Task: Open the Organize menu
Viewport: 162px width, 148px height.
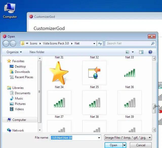Action: 14,52
